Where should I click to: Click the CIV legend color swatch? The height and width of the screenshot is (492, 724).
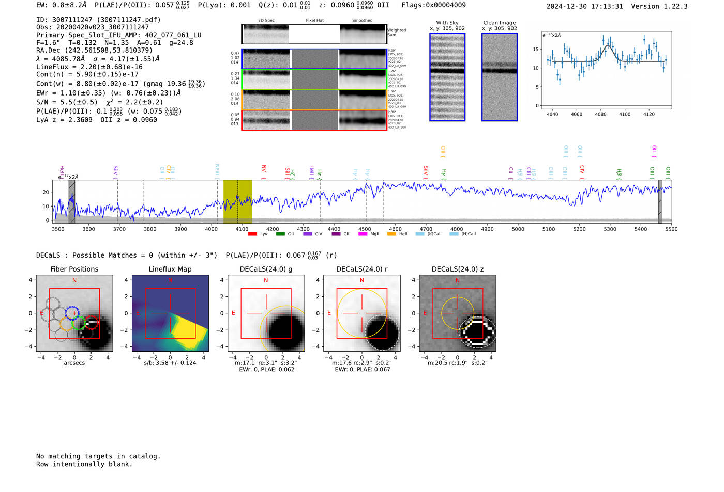pyautogui.click(x=308, y=234)
